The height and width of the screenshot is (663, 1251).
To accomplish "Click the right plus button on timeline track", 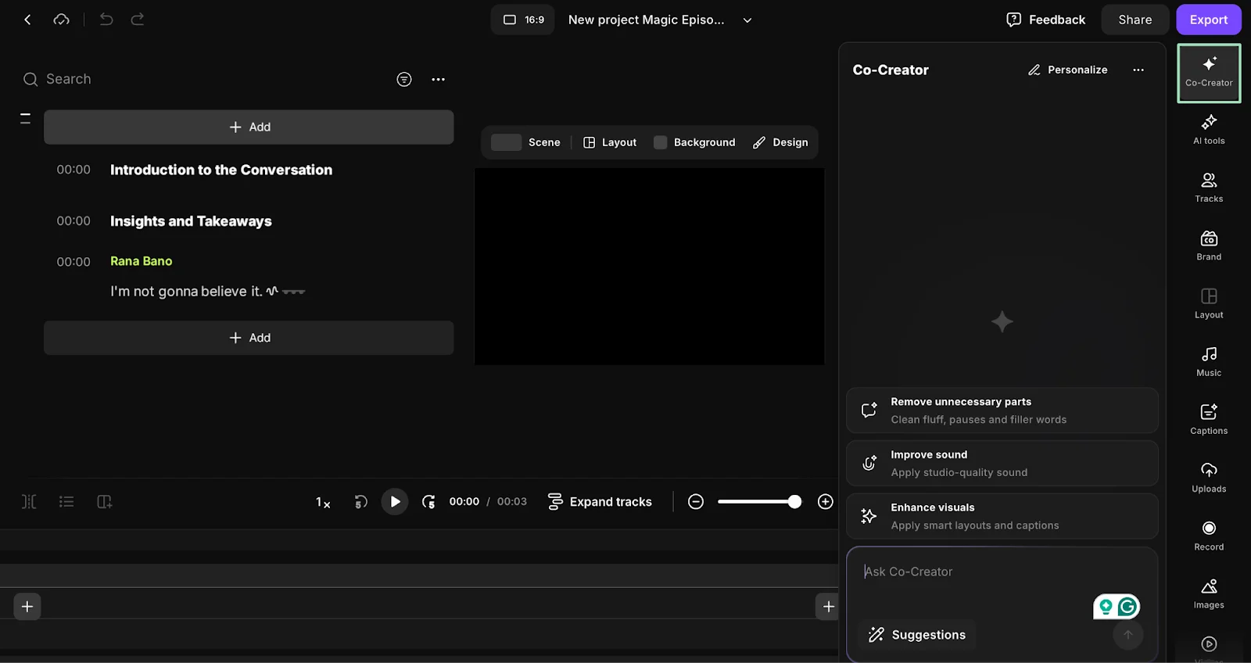I will click(x=828, y=607).
